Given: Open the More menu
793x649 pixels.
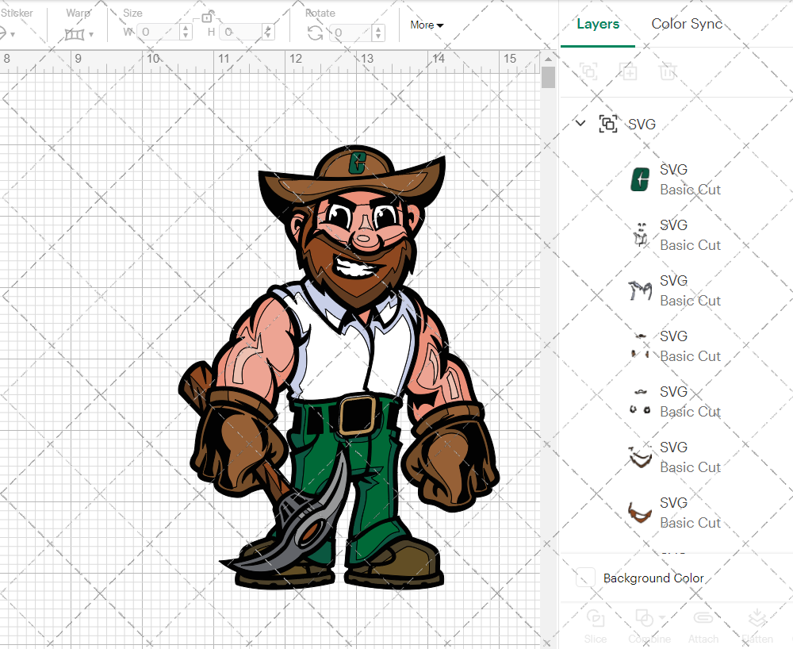Looking at the screenshot, I should coord(427,25).
